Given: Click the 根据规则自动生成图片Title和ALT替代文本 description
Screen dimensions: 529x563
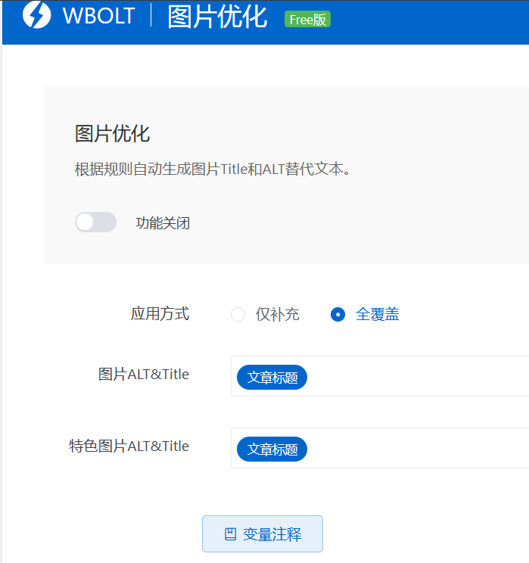Looking at the screenshot, I should tap(213, 169).
